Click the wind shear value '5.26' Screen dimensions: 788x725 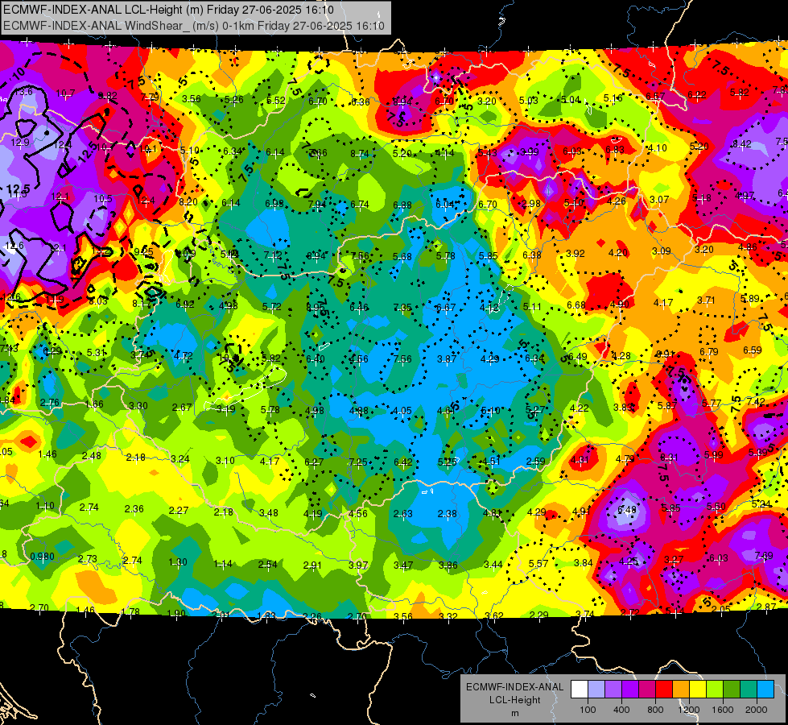coord(233,100)
